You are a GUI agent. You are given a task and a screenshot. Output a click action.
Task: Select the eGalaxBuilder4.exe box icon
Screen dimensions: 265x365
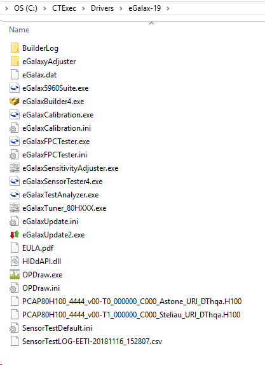click(x=15, y=102)
